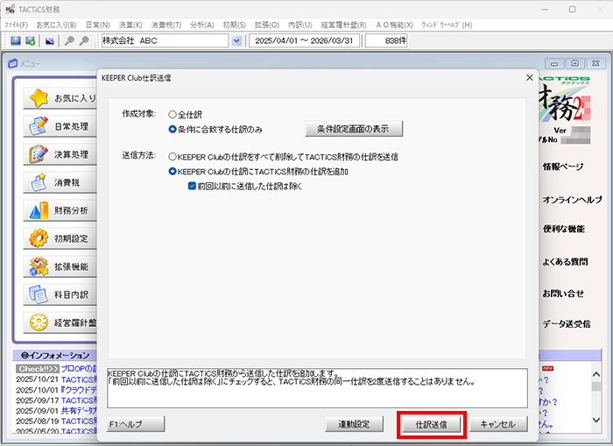Click the 初期設定 gear icon
The image size is (613, 446).
39,238
